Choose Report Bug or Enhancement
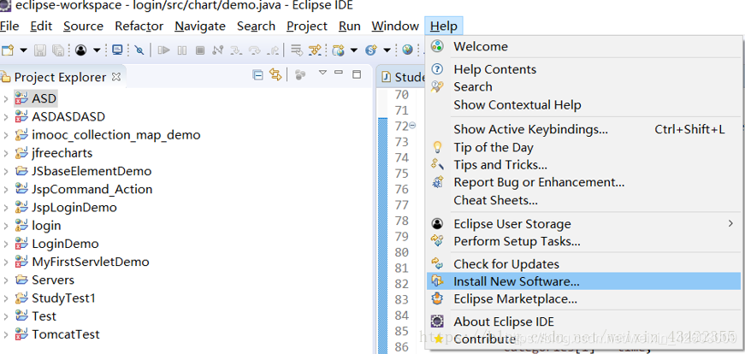The image size is (745, 354). coord(584,182)
